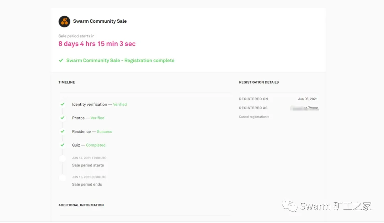Click the REGISTRATION DETAILS heading
The height and width of the screenshot is (223, 384).
pyautogui.click(x=259, y=83)
